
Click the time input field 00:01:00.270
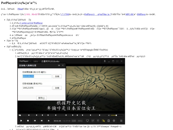(x=37, y=76)
